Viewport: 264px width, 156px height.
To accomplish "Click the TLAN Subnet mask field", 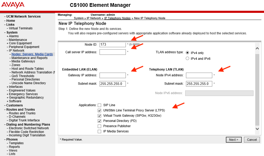I will tap(199, 84).
